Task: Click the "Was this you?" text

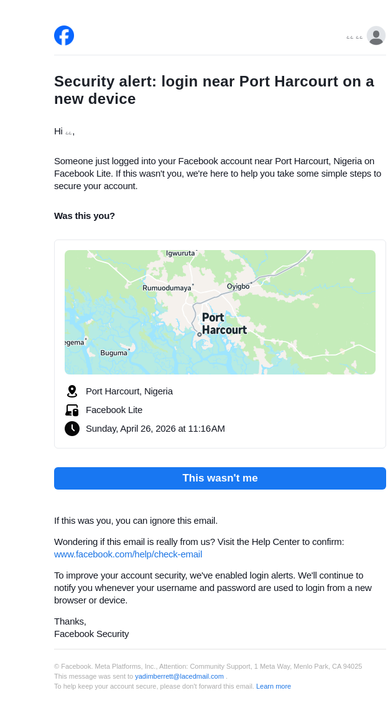Action: [85, 216]
